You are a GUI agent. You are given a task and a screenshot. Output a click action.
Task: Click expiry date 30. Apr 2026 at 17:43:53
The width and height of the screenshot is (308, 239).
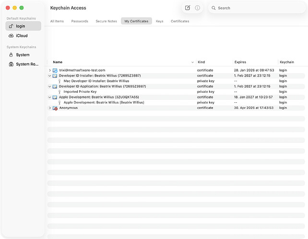click(254, 108)
